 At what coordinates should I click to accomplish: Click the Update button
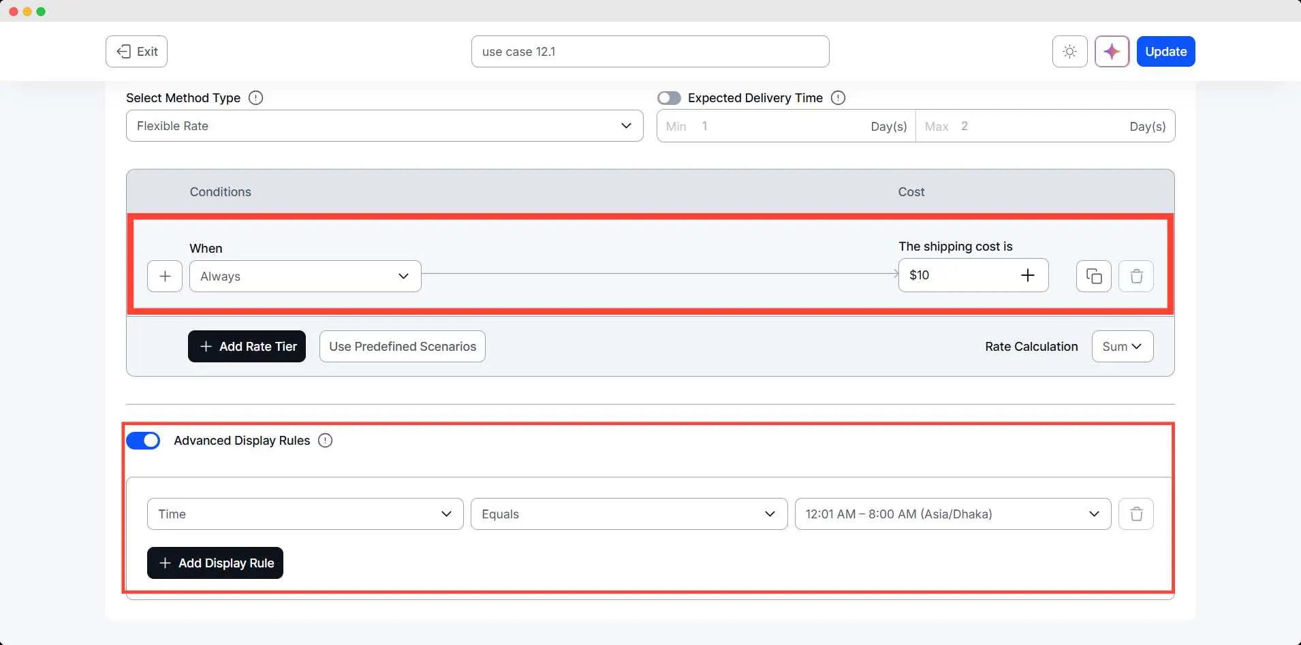1167,51
